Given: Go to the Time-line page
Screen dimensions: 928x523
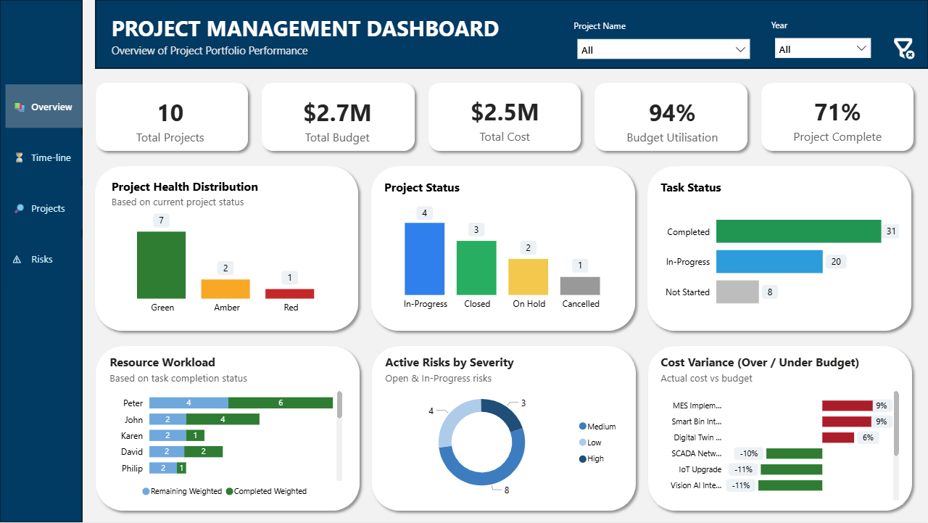Looking at the screenshot, I should [51, 157].
